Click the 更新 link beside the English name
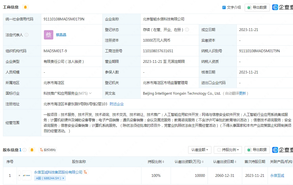Image resolution: width=293 pixels, height=185 pixels. pyautogui.click(x=242, y=93)
